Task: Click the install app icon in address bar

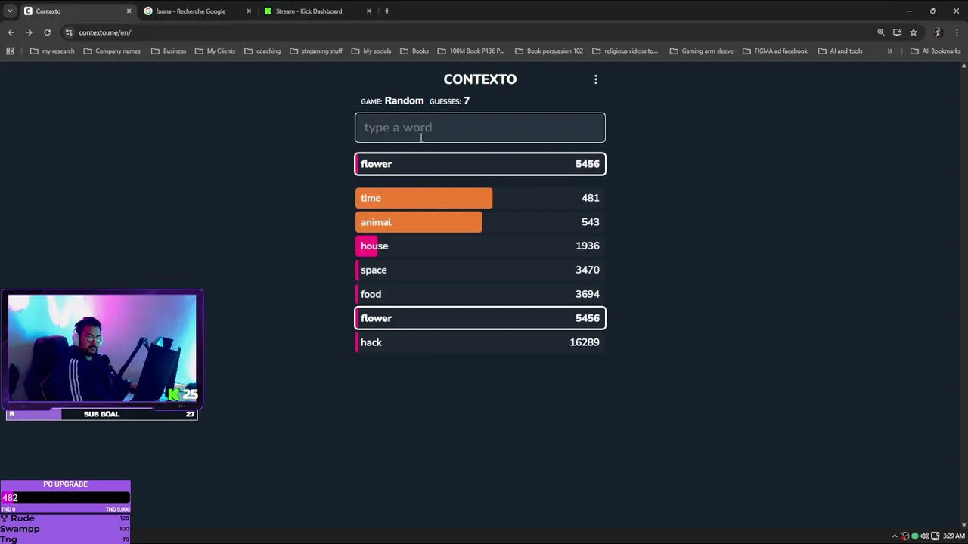Action: click(x=897, y=32)
